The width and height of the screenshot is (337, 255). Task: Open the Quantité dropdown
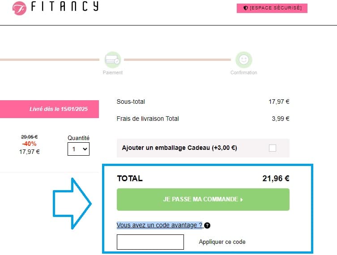pos(78,149)
